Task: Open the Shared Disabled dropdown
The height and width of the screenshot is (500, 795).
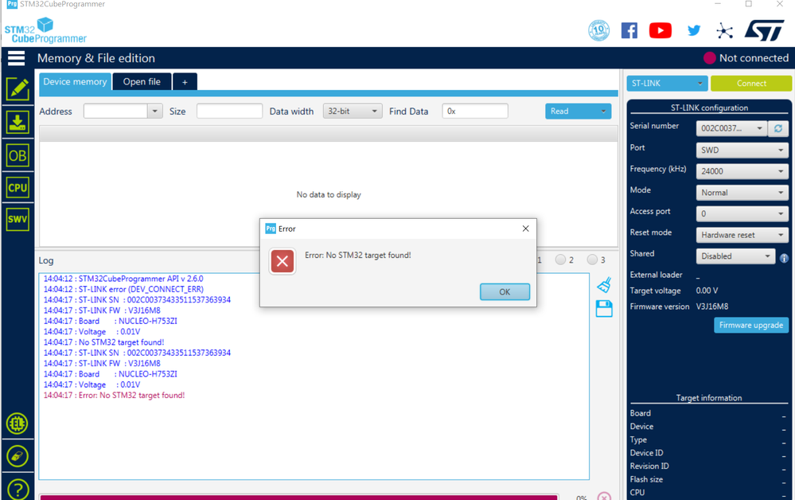Action: [x=735, y=256]
